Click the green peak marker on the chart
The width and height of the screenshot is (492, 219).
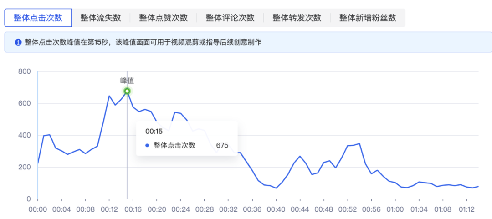[127, 92]
